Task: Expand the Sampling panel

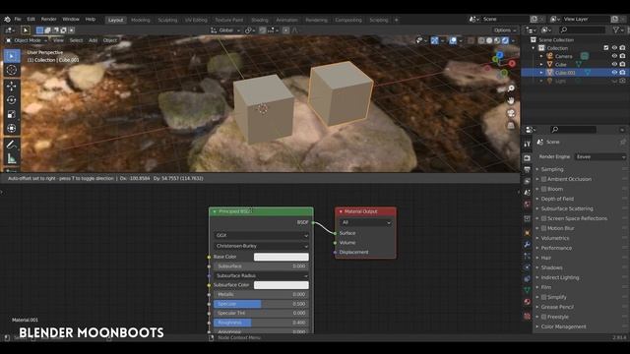Action: [551, 169]
